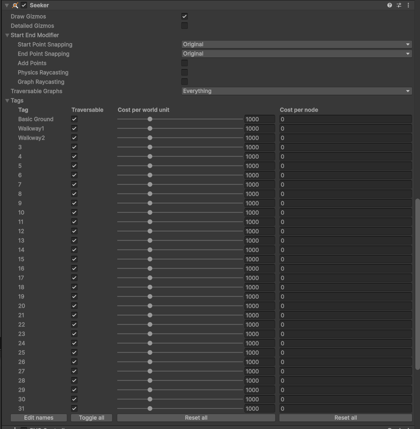Collapse the Start End Modifier section

pos(7,35)
